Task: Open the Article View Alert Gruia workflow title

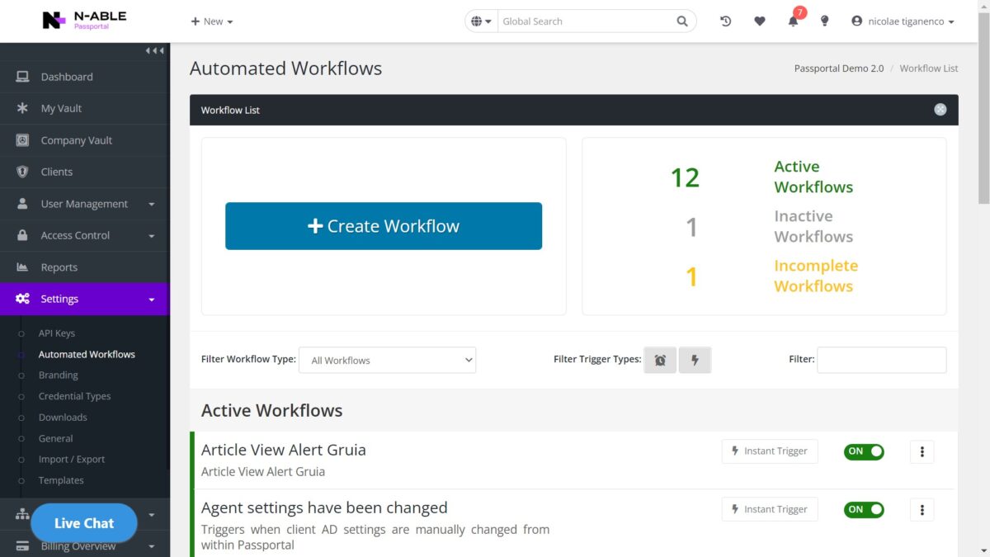Action: (x=284, y=450)
